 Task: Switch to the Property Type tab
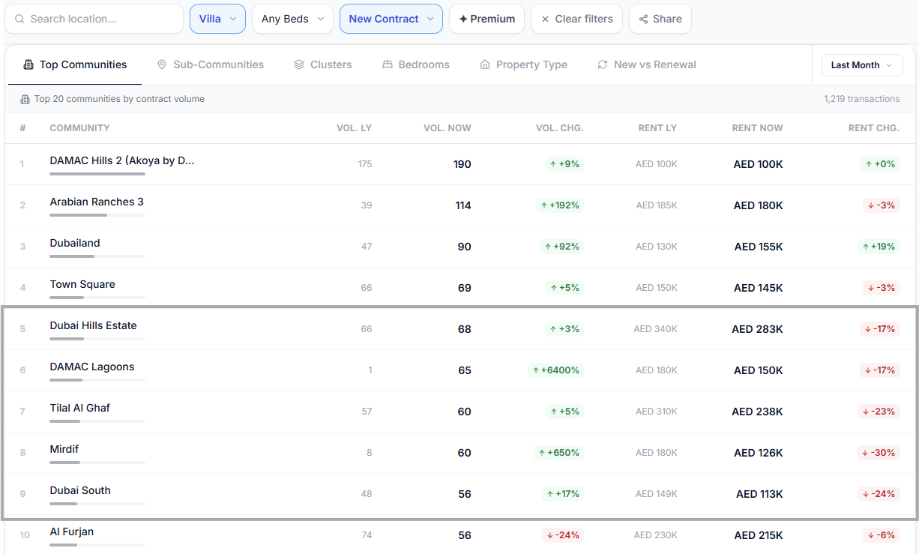(x=523, y=64)
